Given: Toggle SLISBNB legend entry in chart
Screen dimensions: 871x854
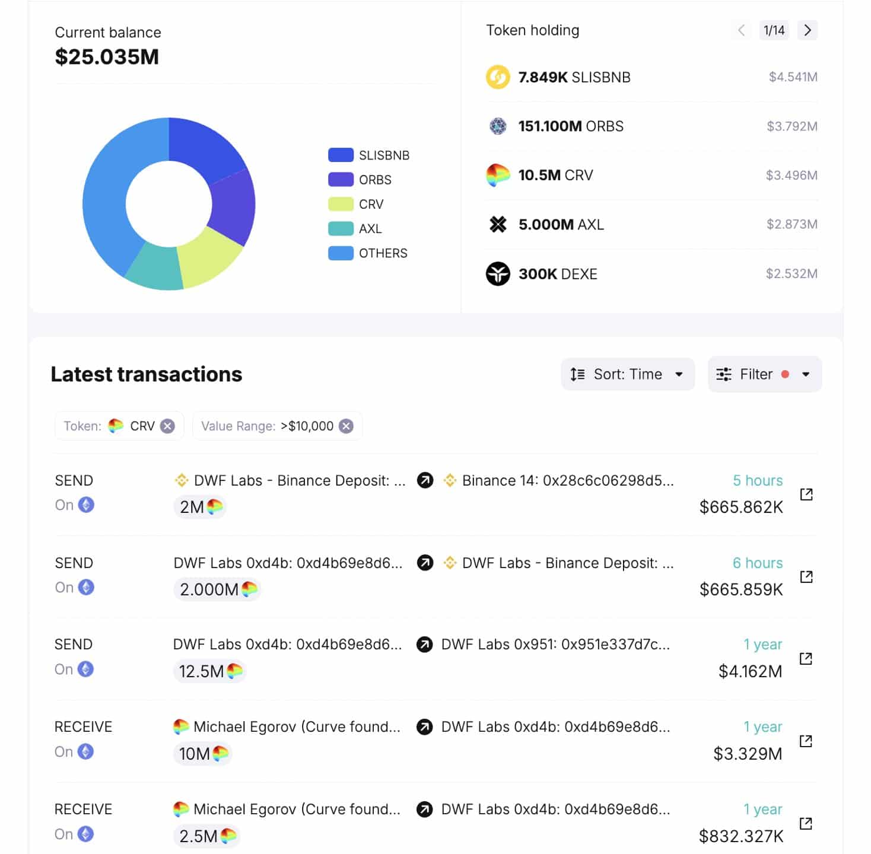Looking at the screenshot, I should [368, 155].
